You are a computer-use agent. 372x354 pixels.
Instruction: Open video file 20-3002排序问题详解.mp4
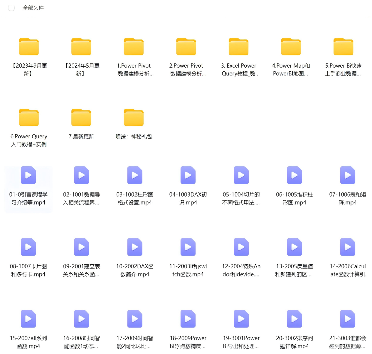pos(294,319)
